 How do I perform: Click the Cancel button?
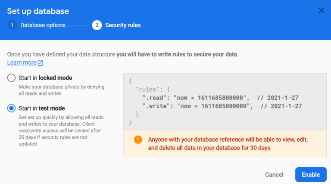(274, 174)
